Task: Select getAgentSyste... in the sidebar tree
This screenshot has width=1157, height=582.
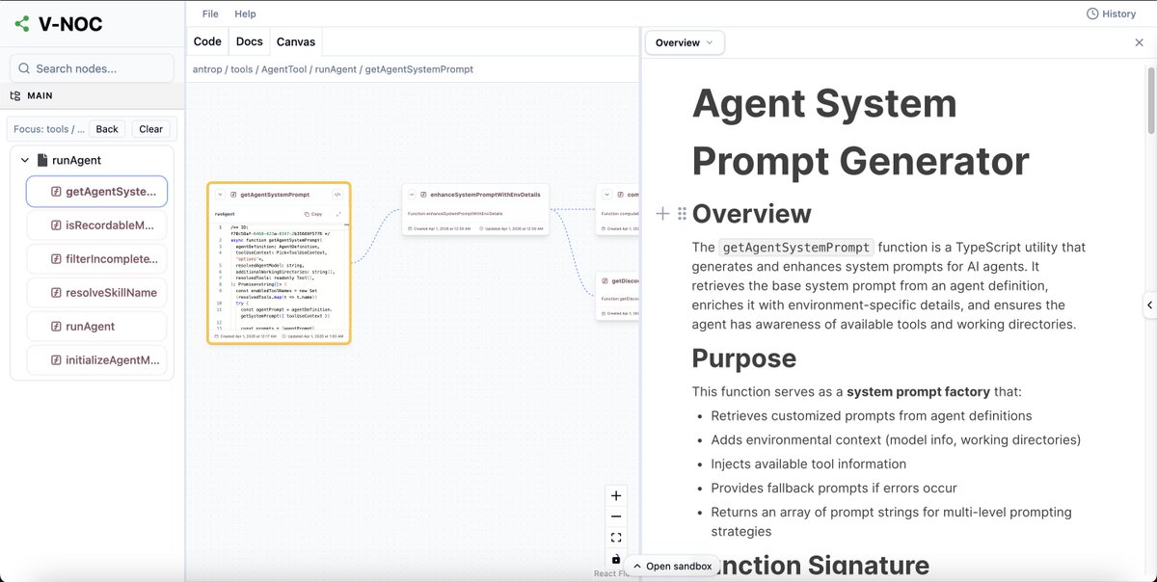Action: (96, 192)
